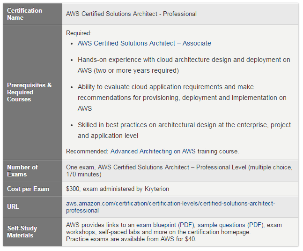The image size is (303, 251).
Task: Click '$300; exam administered by Kryterion' text
Action: 118,189
